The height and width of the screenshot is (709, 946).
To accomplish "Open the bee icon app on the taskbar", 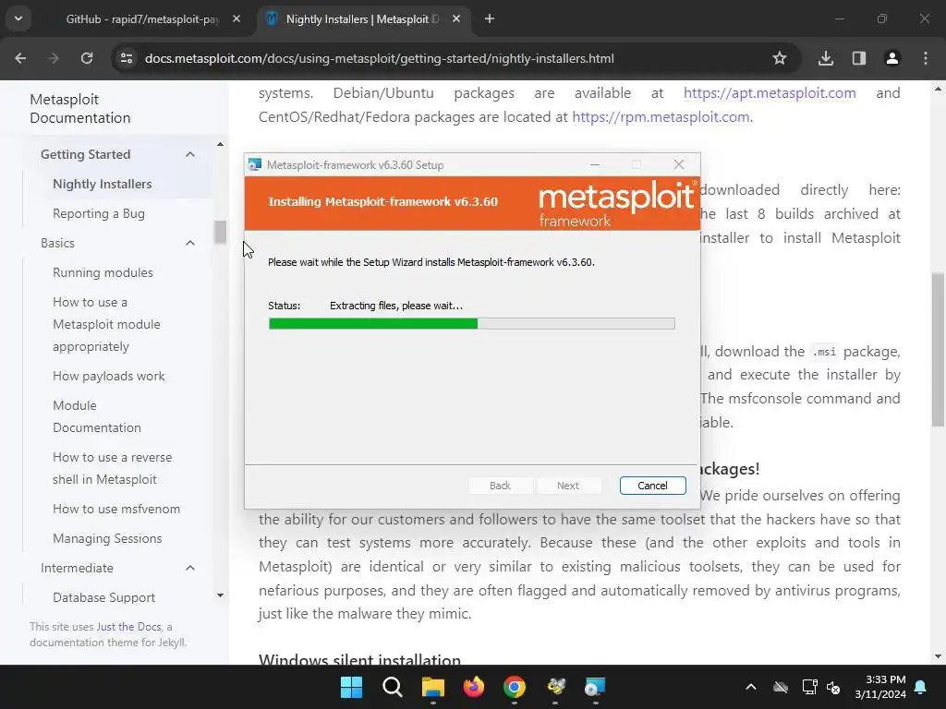I will point(555,687).
